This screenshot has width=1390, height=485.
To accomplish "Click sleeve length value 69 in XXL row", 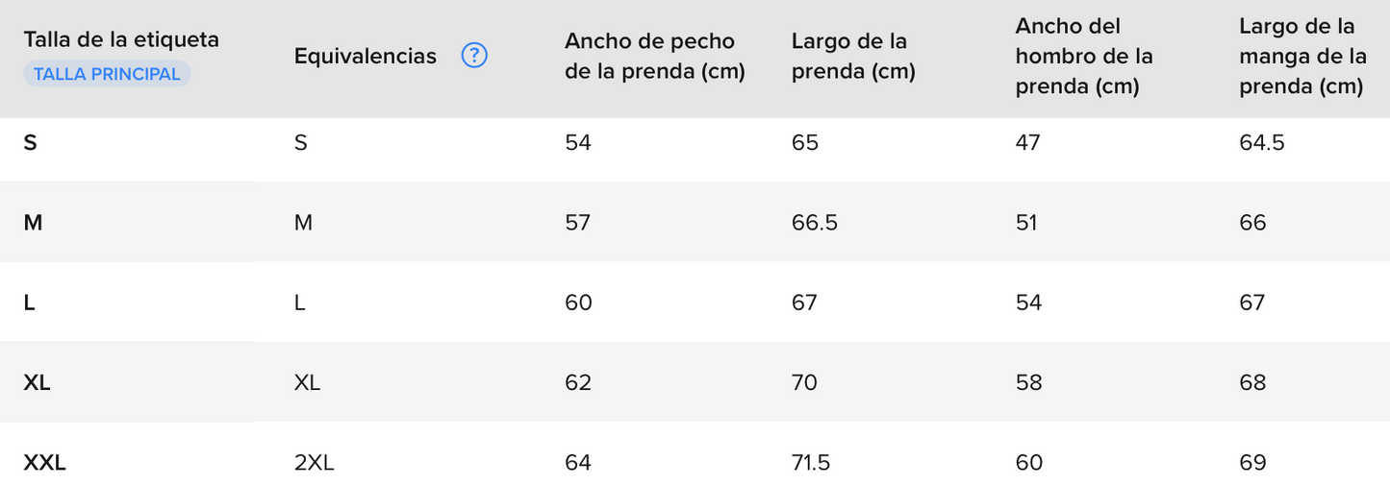I will coord(1252,463).
